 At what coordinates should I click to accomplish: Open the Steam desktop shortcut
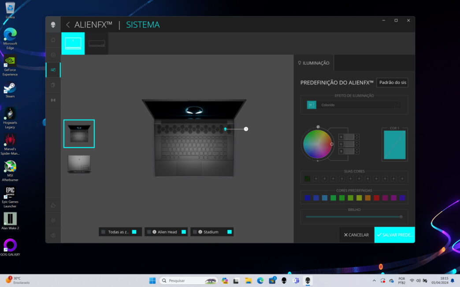point(10,91)
